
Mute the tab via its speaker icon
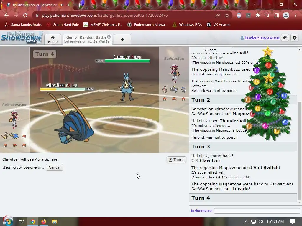pyautogui.click(x=62, y=5)
